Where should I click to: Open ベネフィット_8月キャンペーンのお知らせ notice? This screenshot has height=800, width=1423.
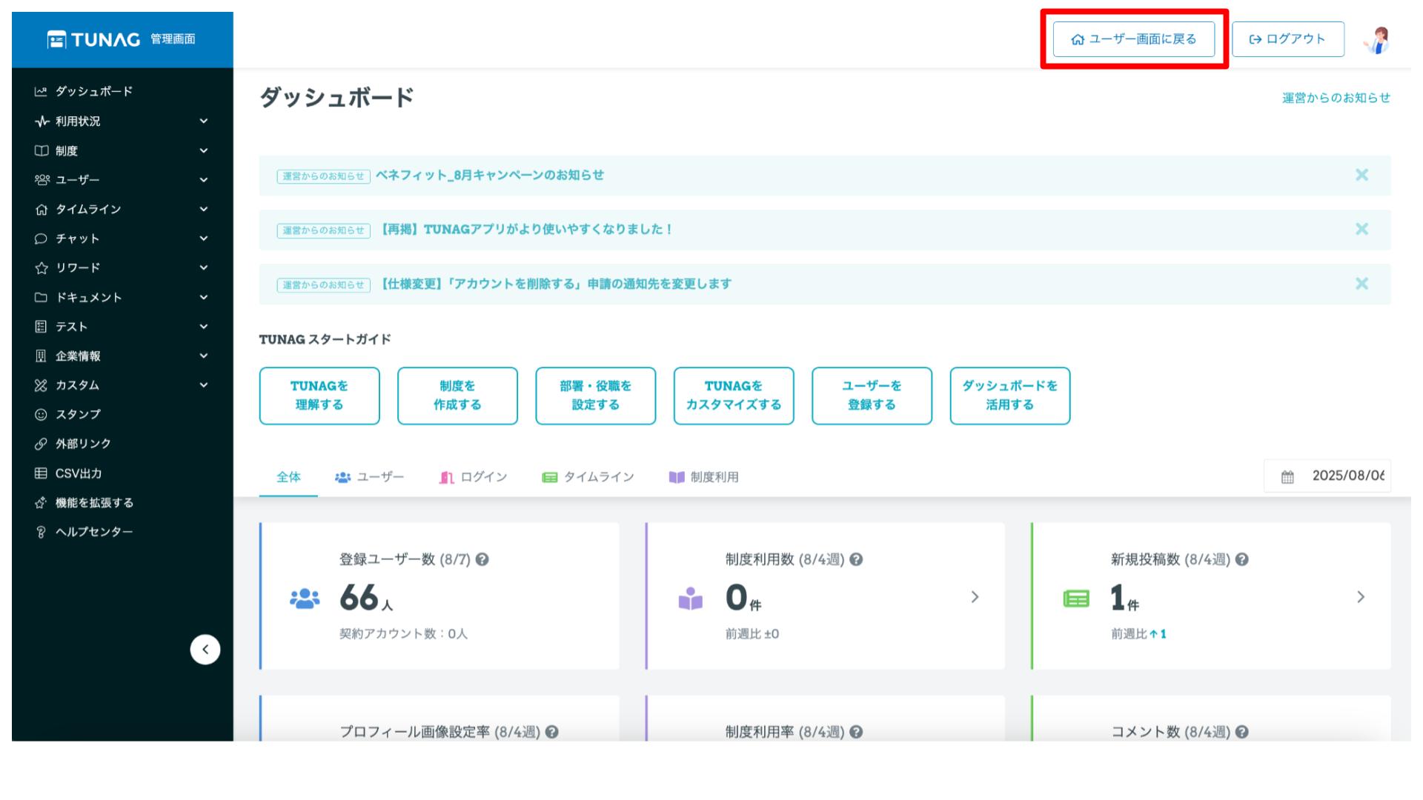(x=489, y=176)
